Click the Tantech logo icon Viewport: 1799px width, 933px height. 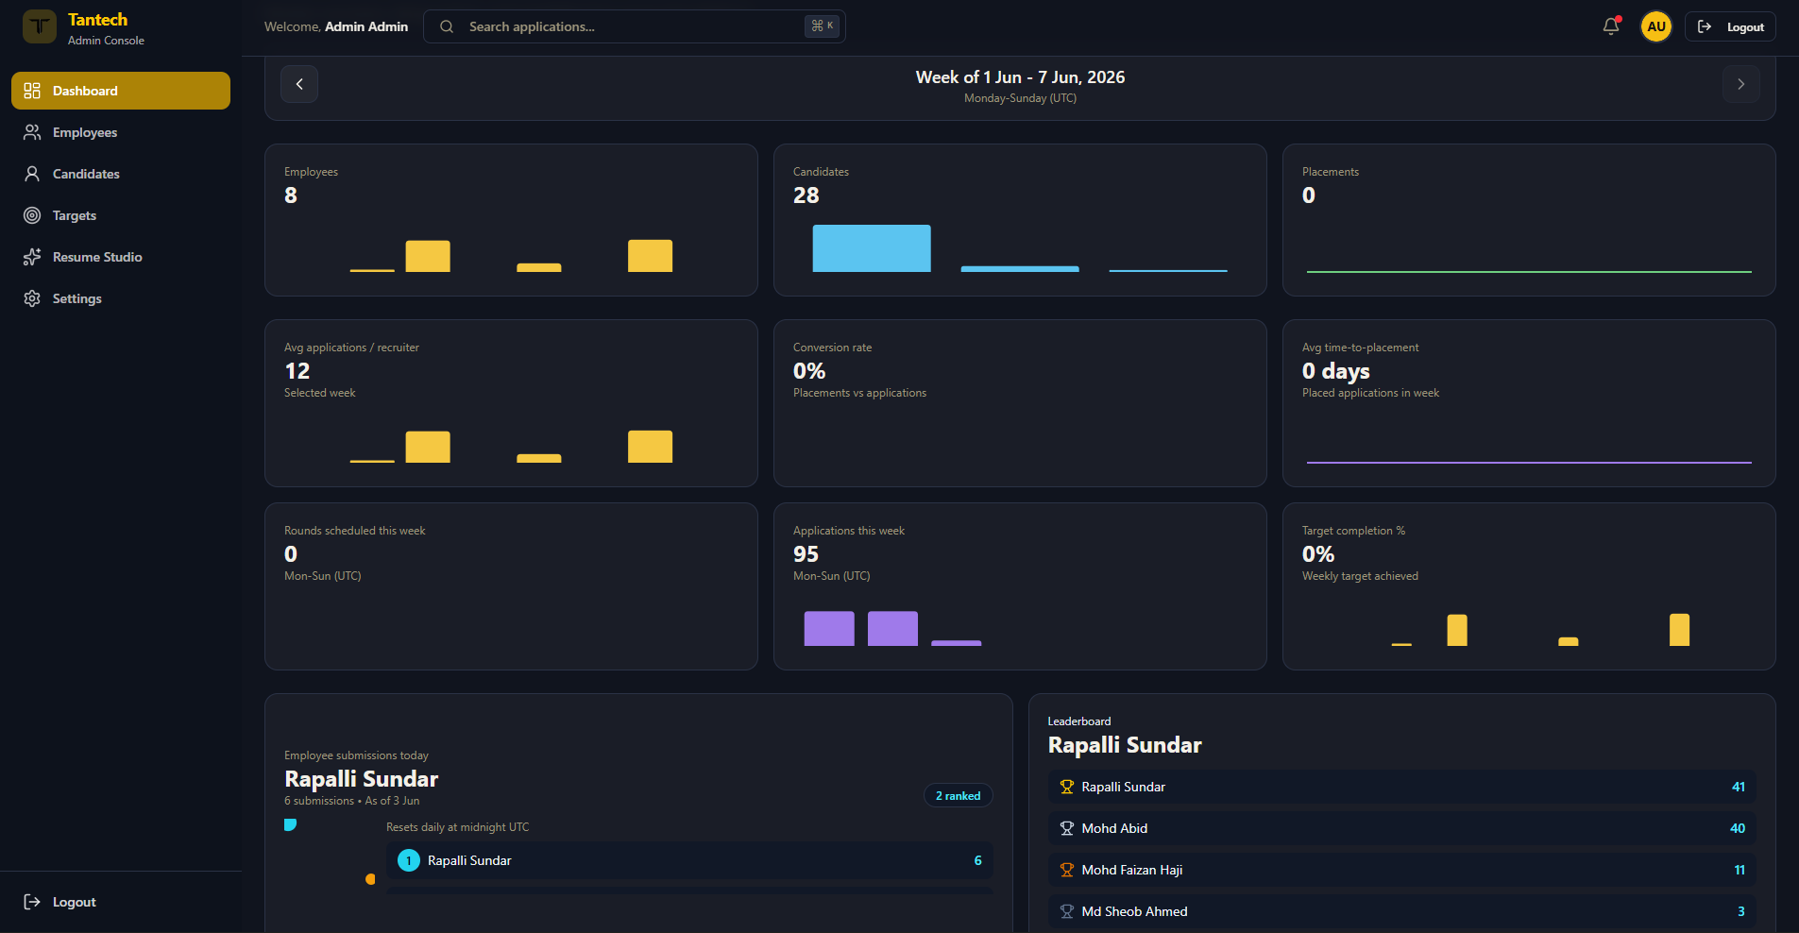coord(40,26)
